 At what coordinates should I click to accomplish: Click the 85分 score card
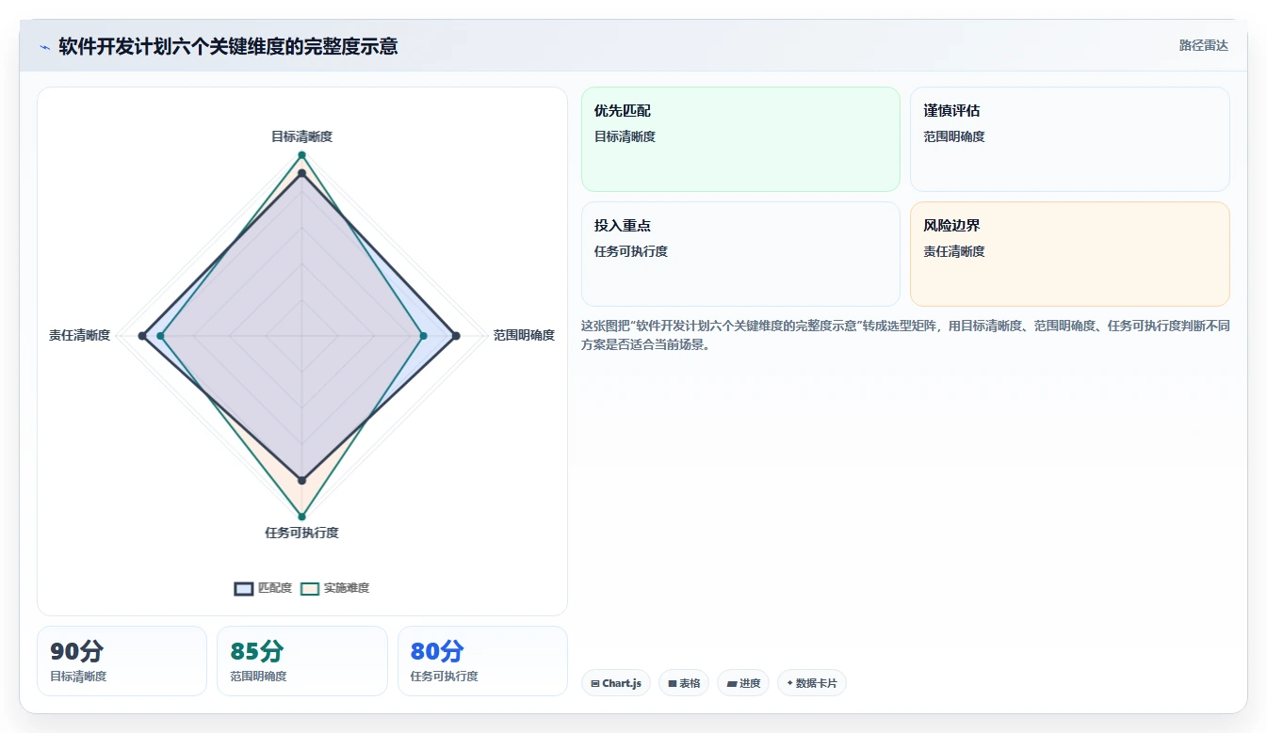pos(302,661)
